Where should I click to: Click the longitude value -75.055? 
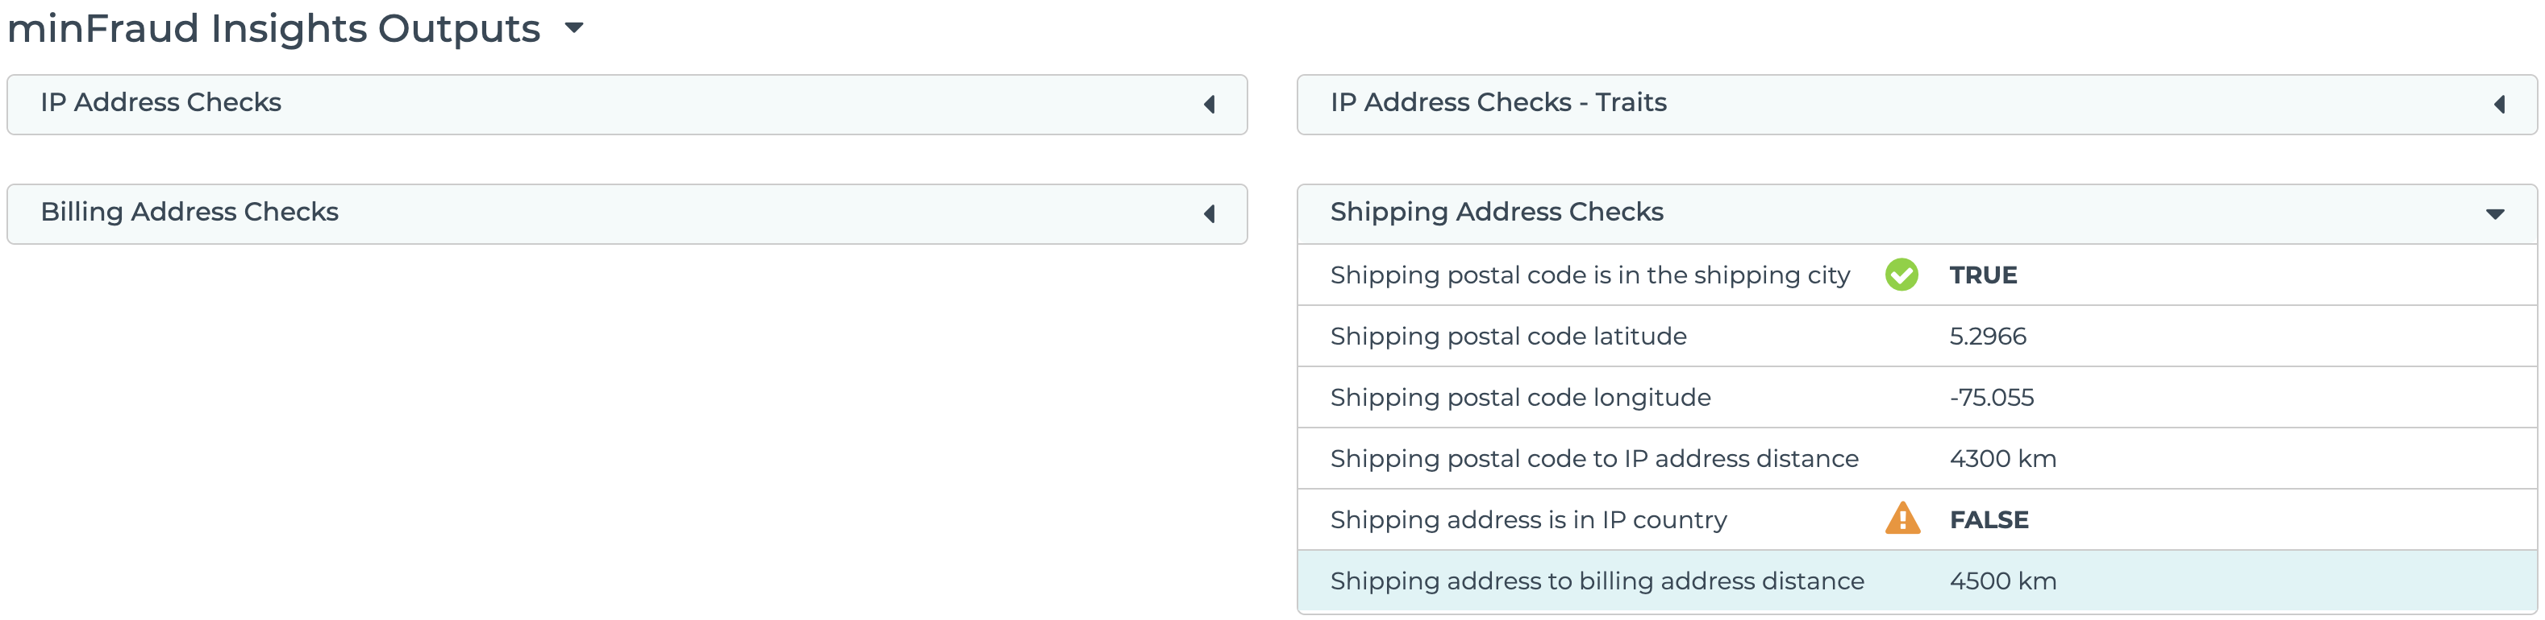point(1991,398)
